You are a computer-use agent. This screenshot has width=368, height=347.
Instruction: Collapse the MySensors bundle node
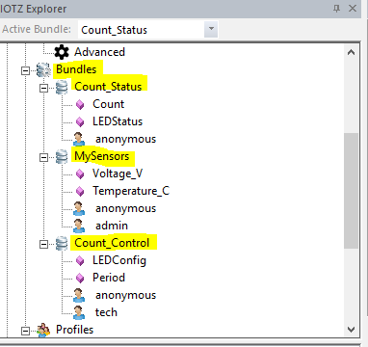pos(43,157)
